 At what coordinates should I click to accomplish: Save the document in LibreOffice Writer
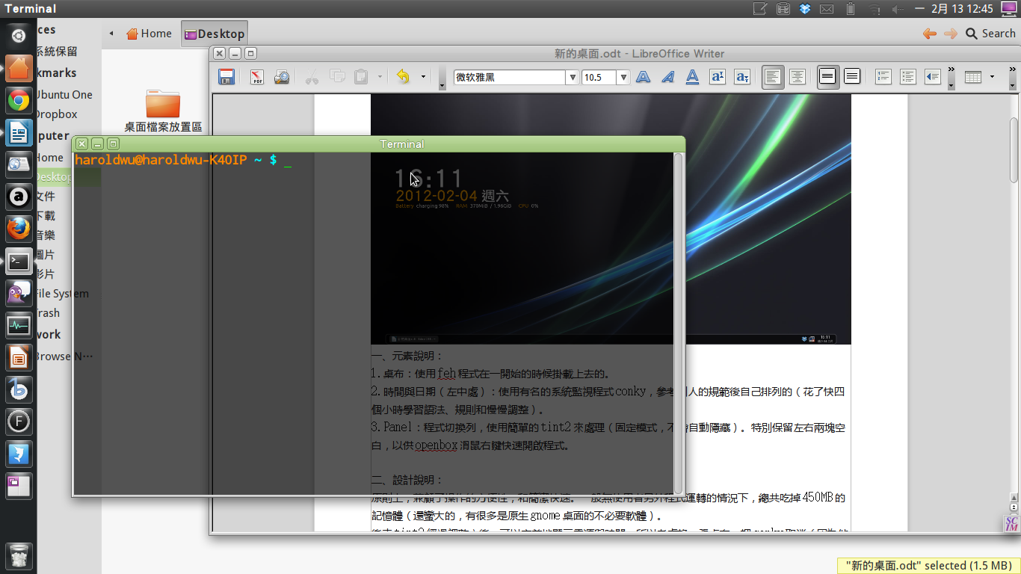pos(226,77)
